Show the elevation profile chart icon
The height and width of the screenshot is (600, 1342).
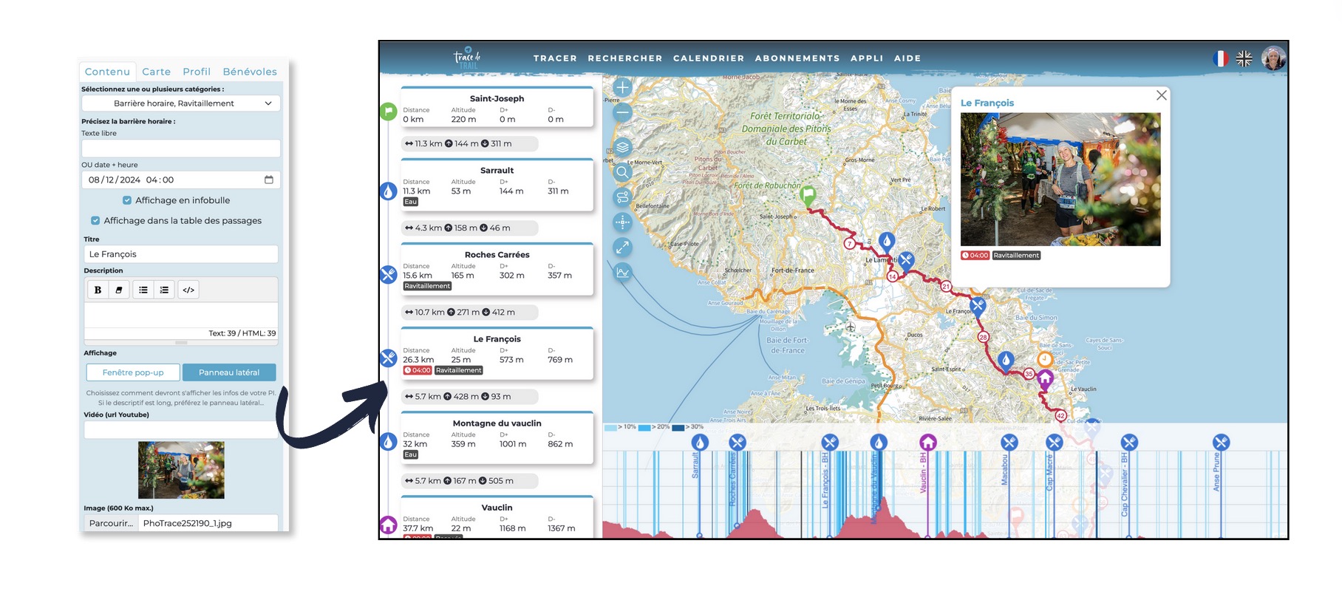622,272
